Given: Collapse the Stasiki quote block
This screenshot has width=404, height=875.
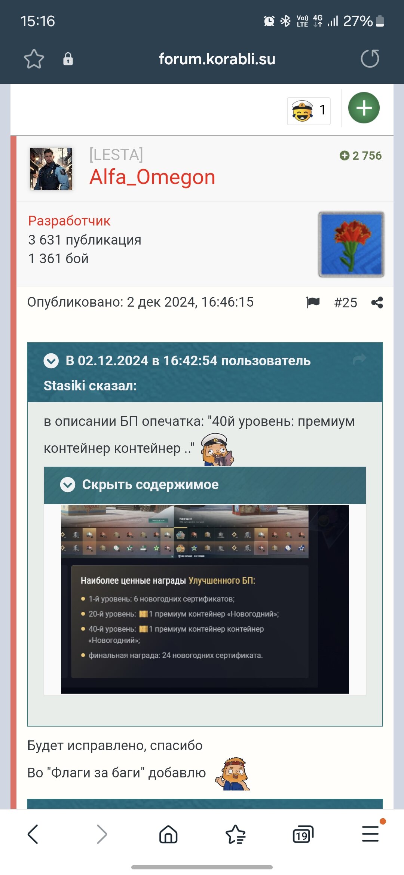Looking at the screenshot, I should click(51, 361).
